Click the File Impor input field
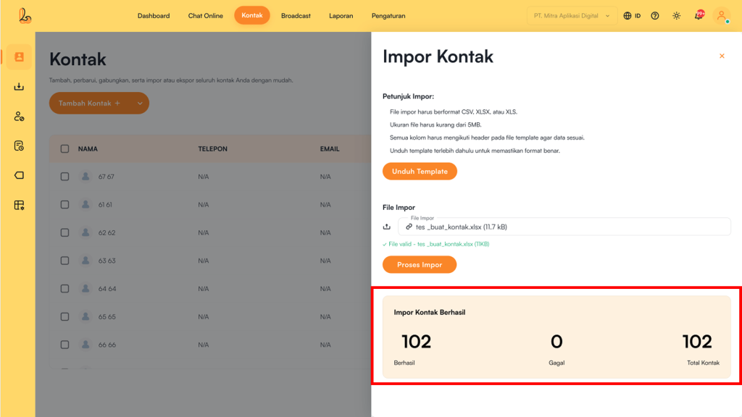The image size is (742, 417). (x=564, y=227)
